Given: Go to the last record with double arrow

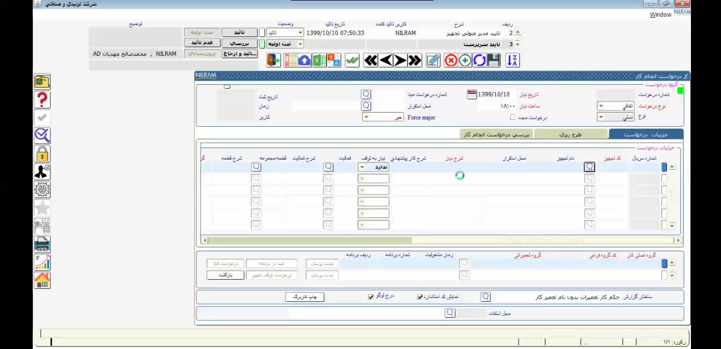Looking at the screenshot, I should tap(415, 60).
